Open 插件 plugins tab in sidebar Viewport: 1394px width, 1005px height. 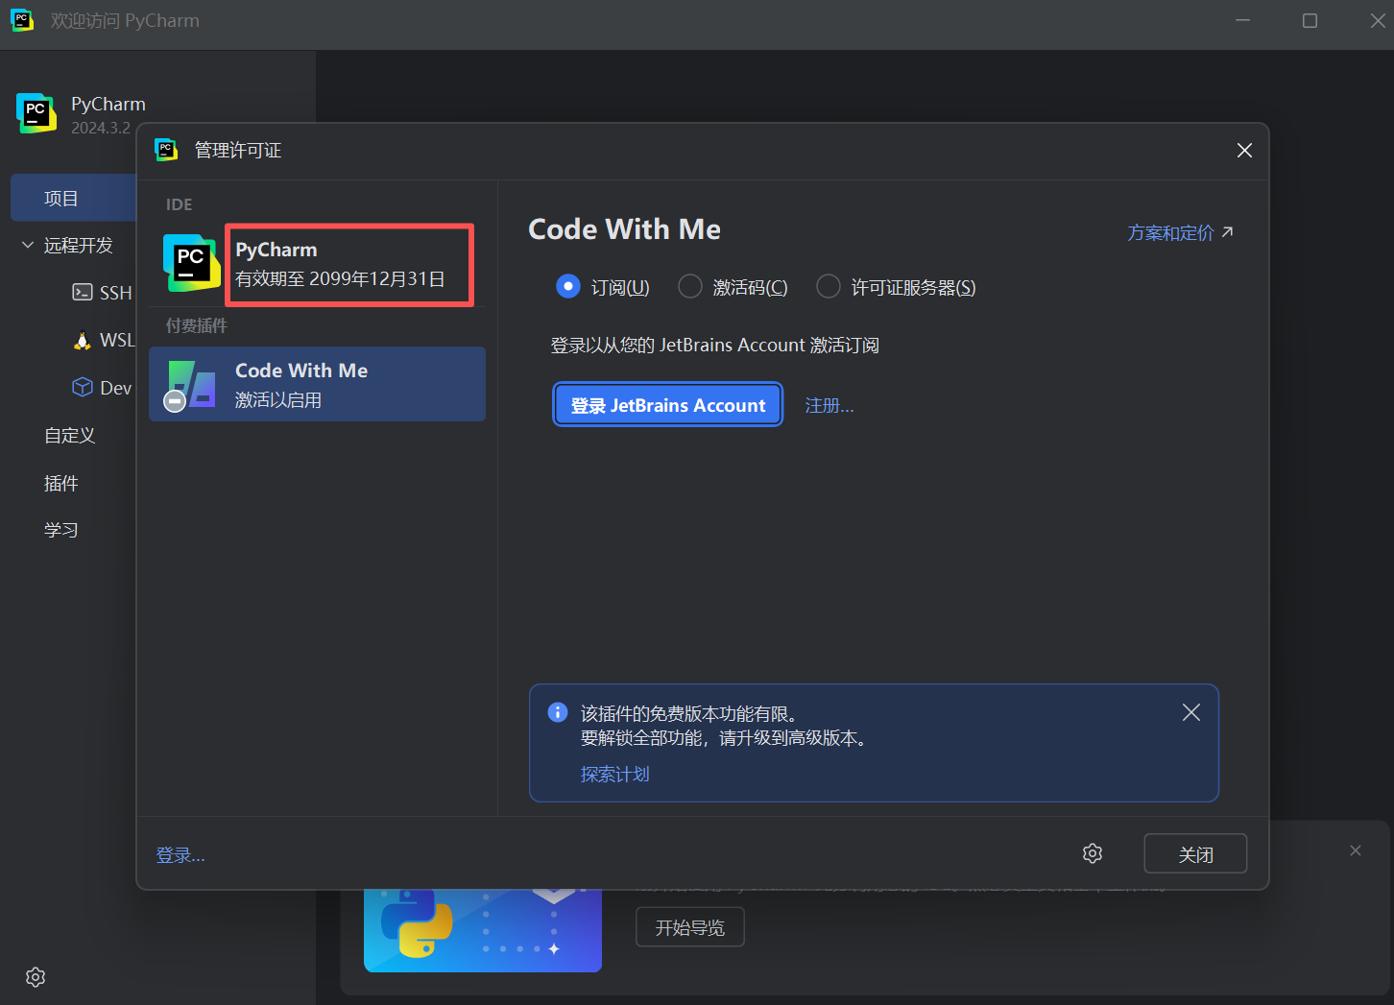point(61,483)
